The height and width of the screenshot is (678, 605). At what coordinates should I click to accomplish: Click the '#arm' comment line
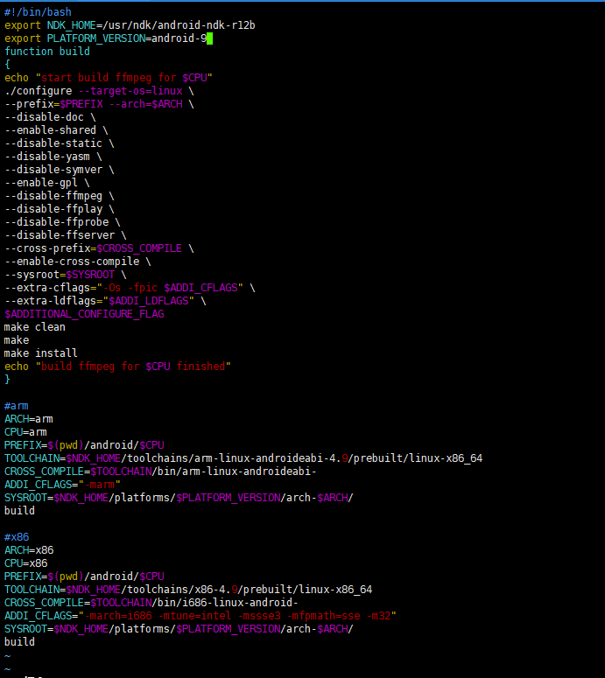(x=16, y=406)
